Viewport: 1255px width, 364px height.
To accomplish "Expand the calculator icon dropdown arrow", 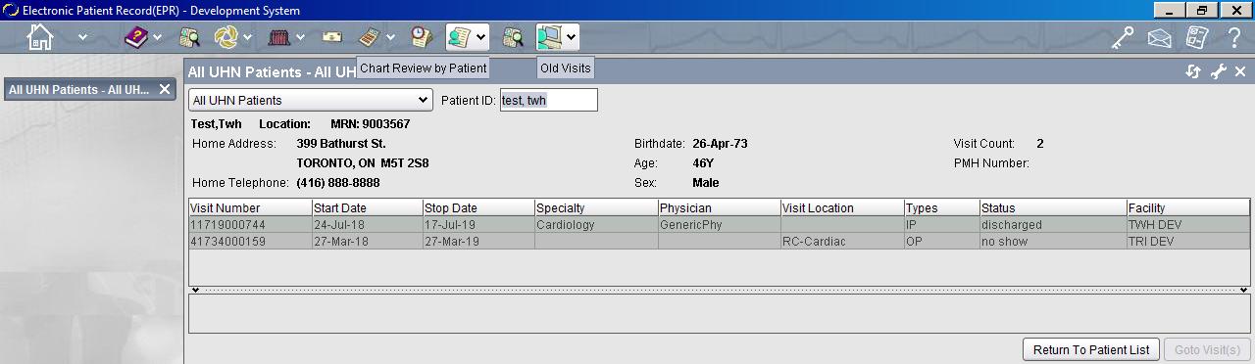I will tap(391, 37).
